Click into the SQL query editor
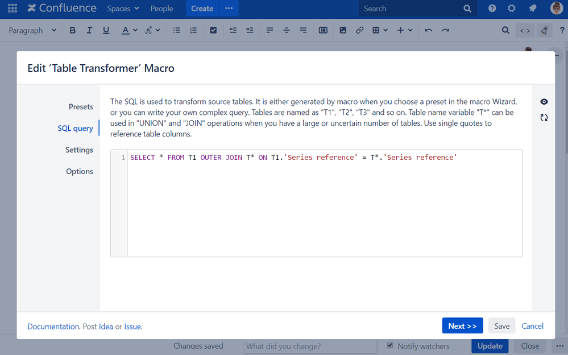The image size is (568, 355). [x=325, y=203]
